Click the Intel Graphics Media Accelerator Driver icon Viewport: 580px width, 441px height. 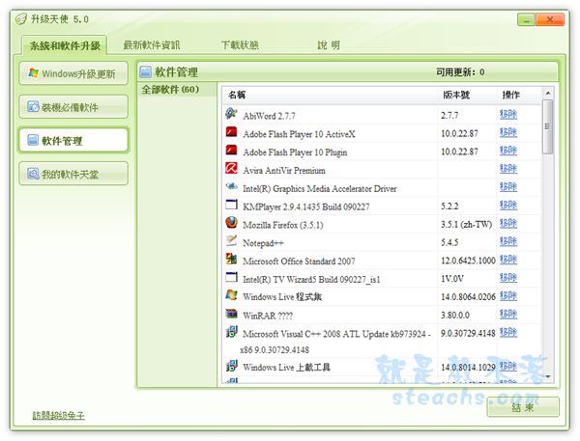(232, 186)
